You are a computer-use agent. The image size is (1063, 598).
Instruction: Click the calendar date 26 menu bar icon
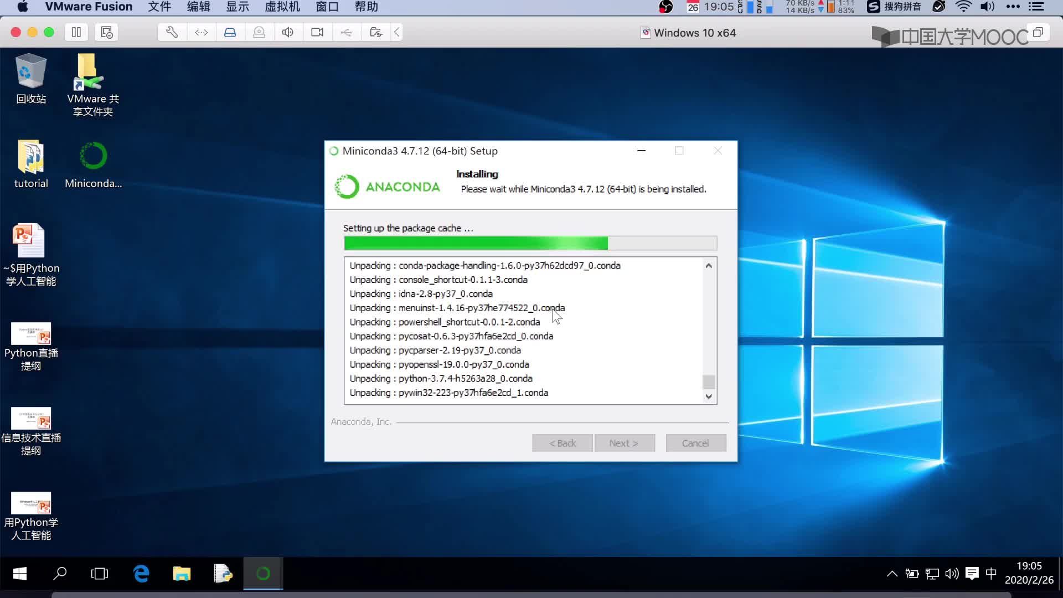point(693,7)
